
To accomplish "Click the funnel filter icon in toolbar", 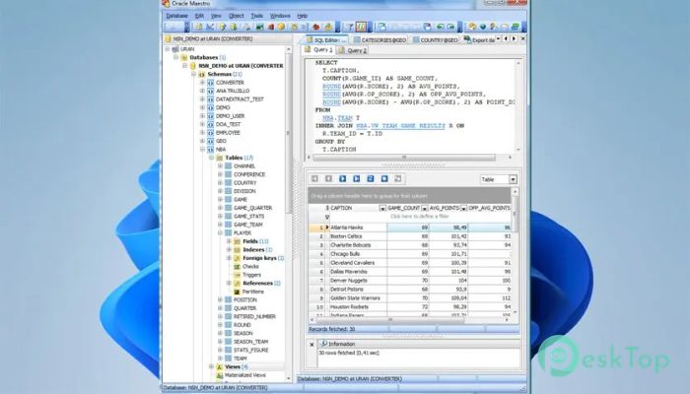I will point(350,27).
